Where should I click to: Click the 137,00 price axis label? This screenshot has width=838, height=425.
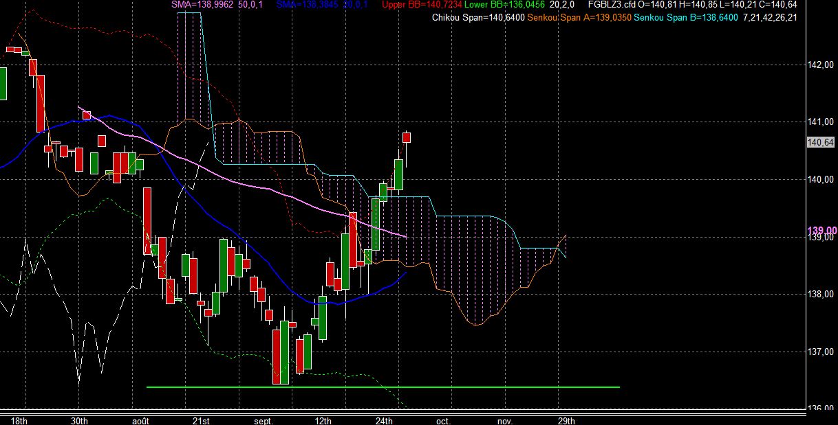(820, 352)
